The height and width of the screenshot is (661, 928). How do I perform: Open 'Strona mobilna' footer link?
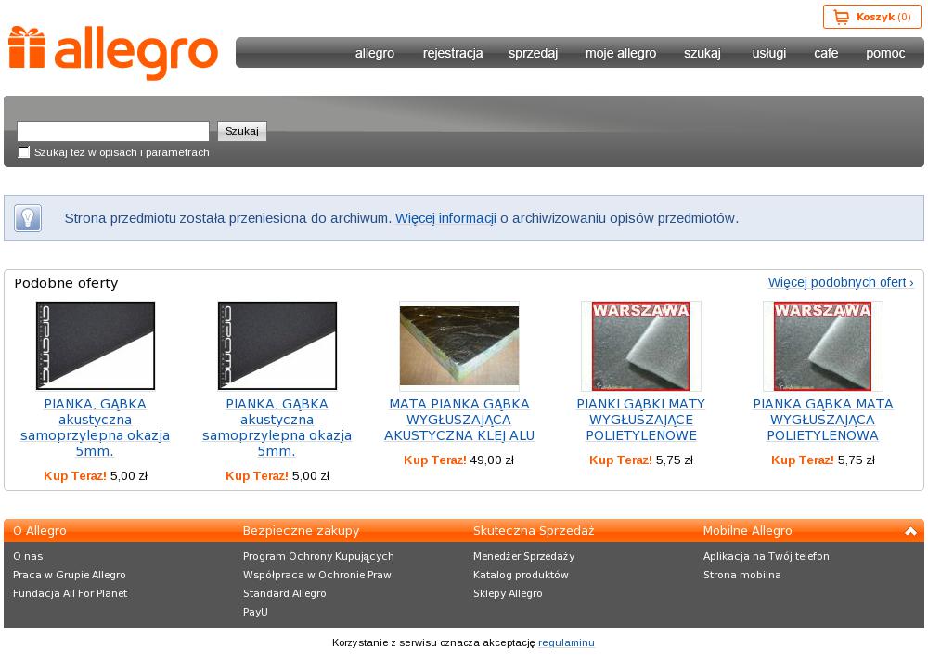742,575
